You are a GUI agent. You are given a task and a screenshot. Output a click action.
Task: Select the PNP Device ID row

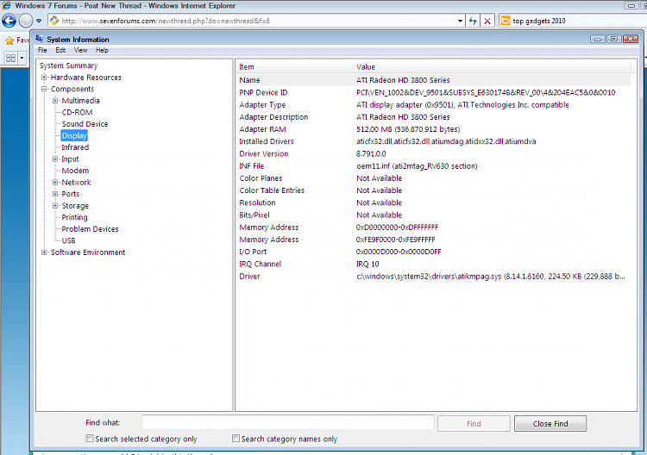pyautogui.click(x=434, y=92)
